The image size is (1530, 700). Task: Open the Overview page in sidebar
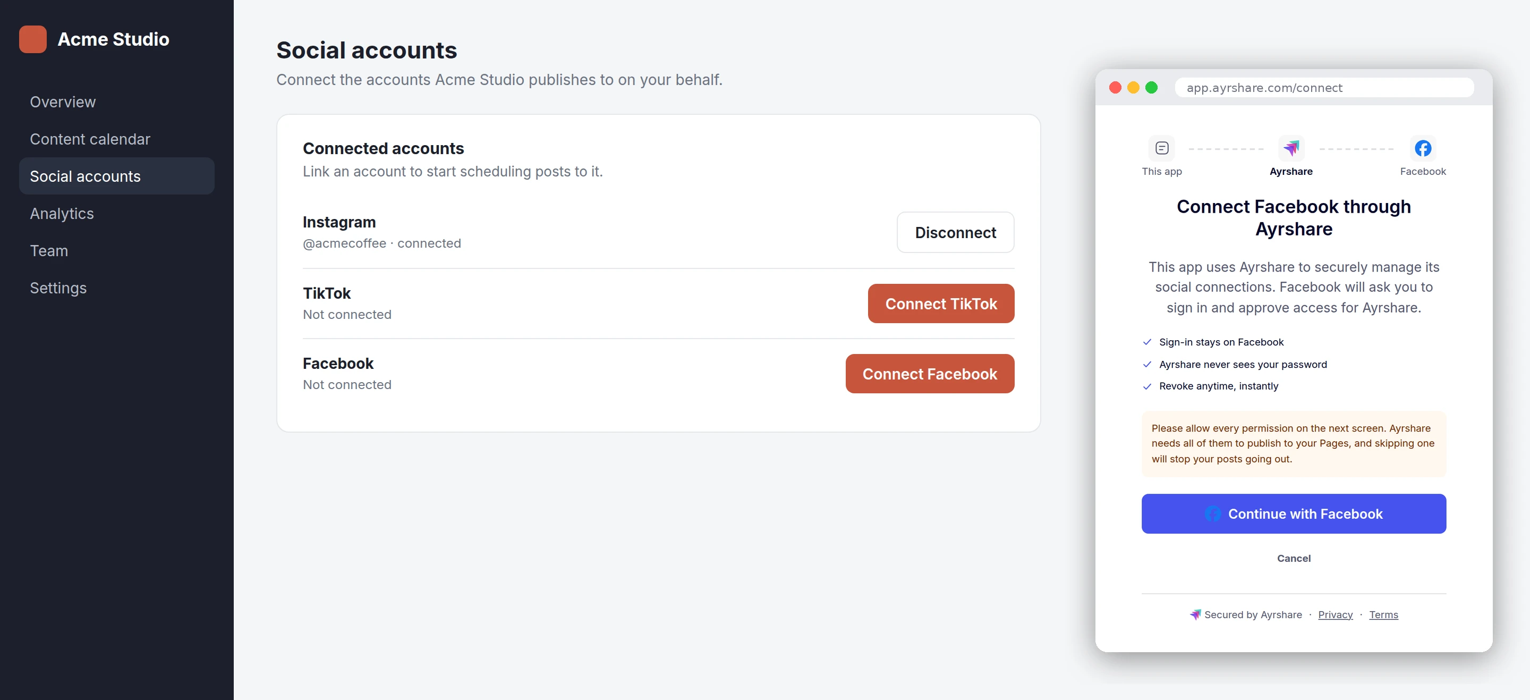[x=116, y=102]
